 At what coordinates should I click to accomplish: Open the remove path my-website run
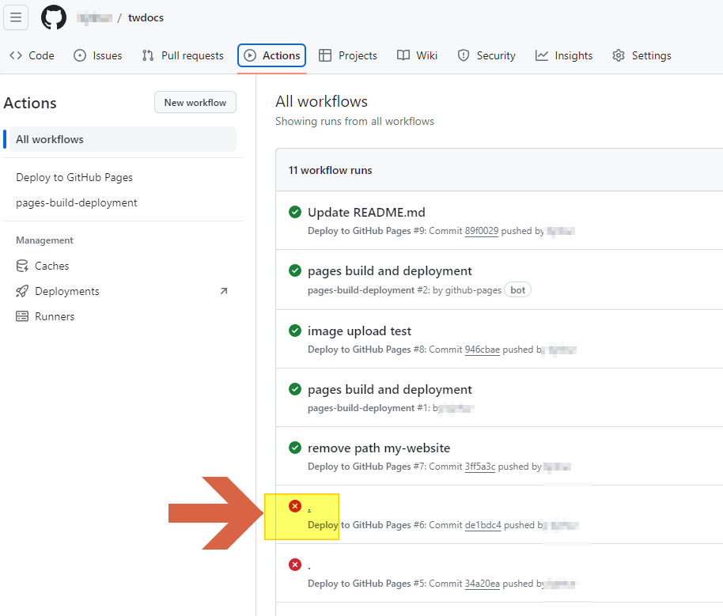click(x=379, y=448)
